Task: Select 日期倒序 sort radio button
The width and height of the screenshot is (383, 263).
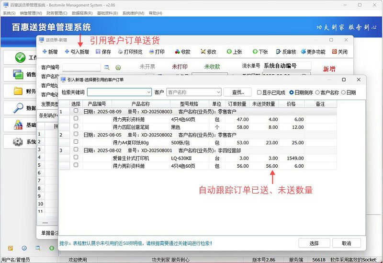Action: (x=292, y=92)
